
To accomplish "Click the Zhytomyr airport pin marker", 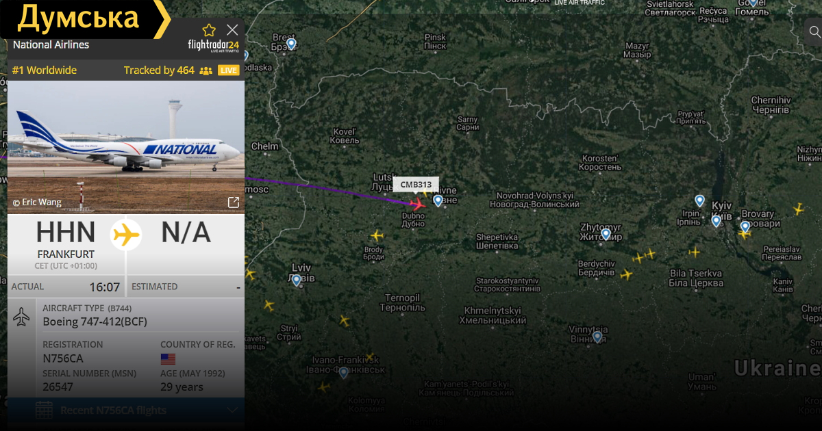I will (606, 234).
